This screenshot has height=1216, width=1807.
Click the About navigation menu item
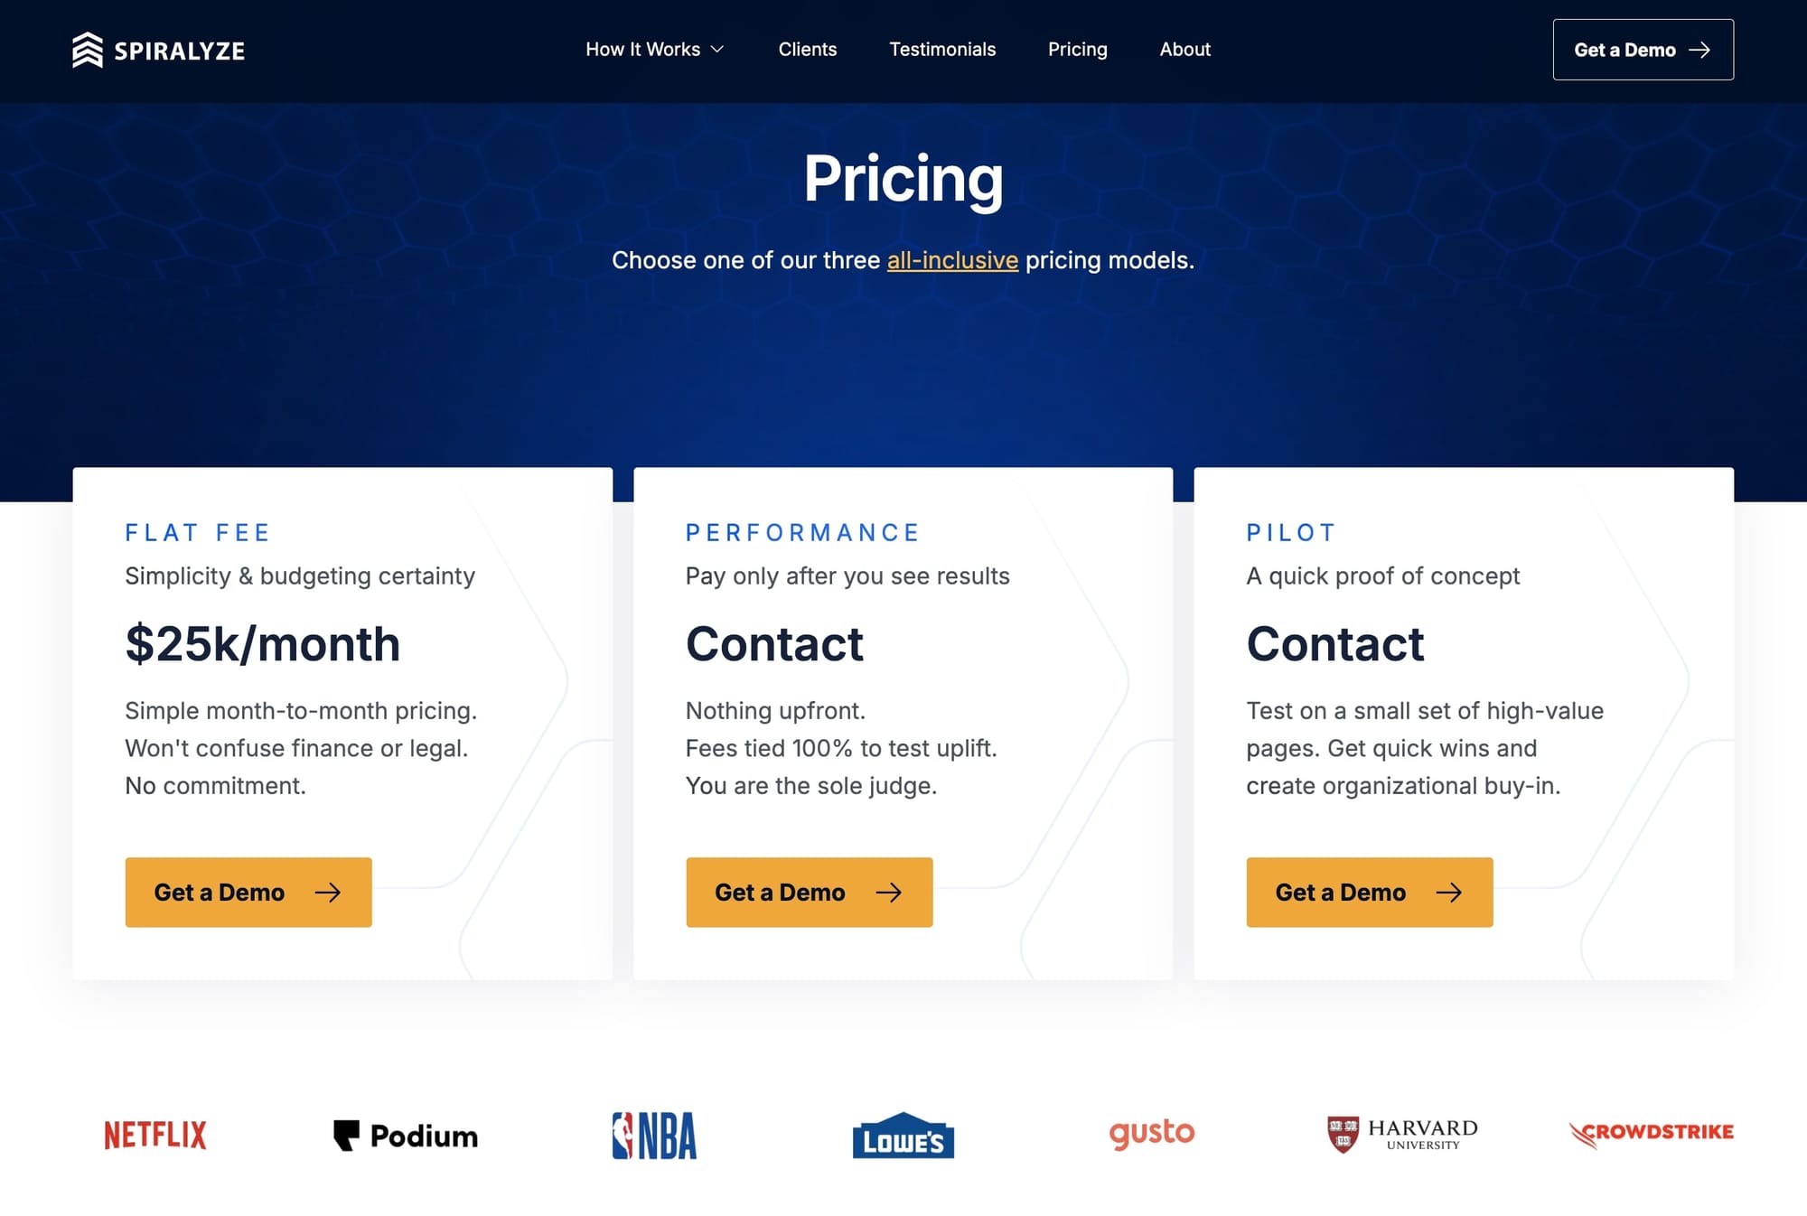(1184, 49)
